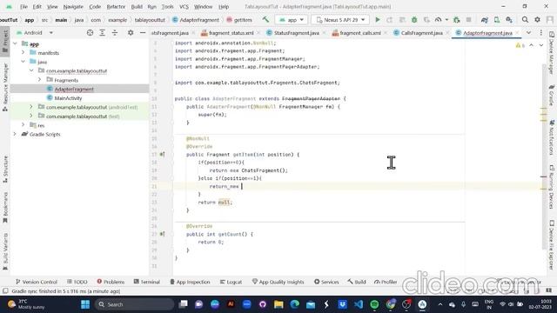Toggle the Bookmarks side panel
Viewport: 557px width, 313px height.
tap(5, 208)
